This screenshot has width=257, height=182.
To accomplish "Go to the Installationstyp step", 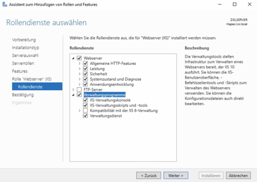I will click(x=25, y=47).
